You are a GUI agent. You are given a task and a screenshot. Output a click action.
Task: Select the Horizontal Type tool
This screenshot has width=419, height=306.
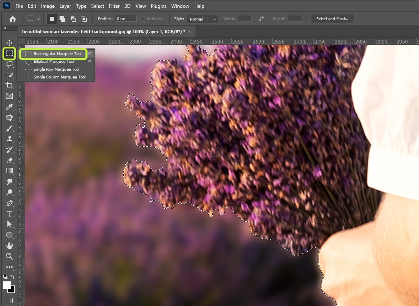[9, 214]
